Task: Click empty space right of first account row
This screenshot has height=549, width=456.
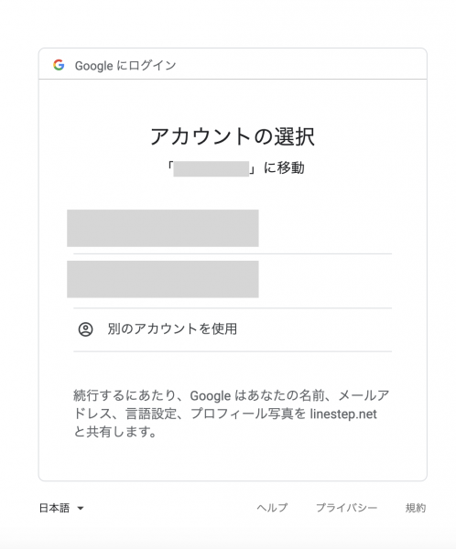Action: (325, 228)
